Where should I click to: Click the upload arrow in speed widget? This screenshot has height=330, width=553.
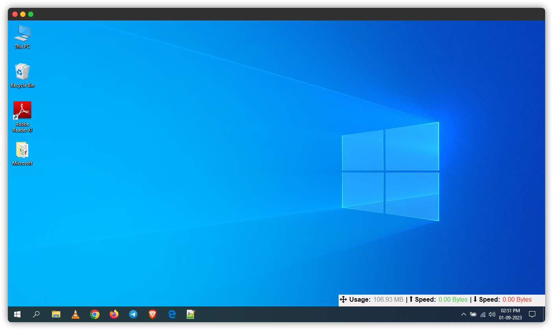pos(411,299)
